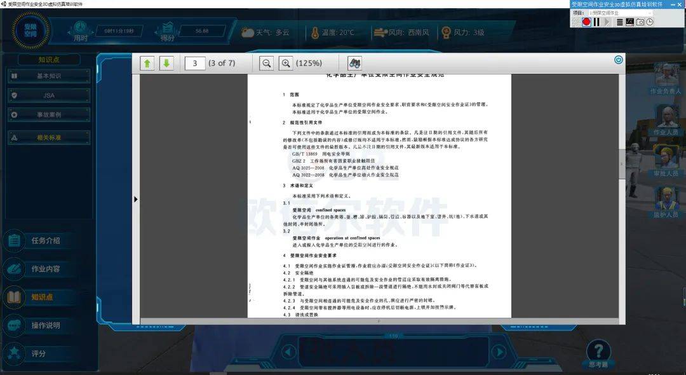686x375 pixels.
Task: Expand the viewer side panel with the black arrow
Action: pos(136,199)
